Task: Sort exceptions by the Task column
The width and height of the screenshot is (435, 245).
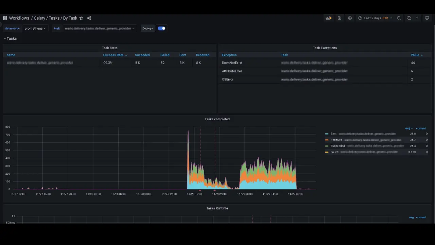Action: point(284,55)
